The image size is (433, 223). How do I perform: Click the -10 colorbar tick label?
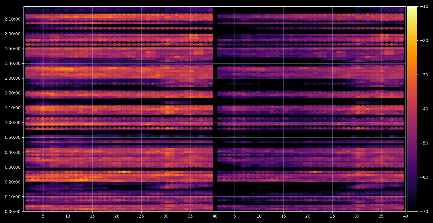(424, 6)
